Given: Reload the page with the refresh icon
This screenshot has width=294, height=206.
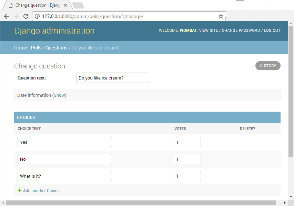Looking at the screenshot, I should tap(26, 16).
